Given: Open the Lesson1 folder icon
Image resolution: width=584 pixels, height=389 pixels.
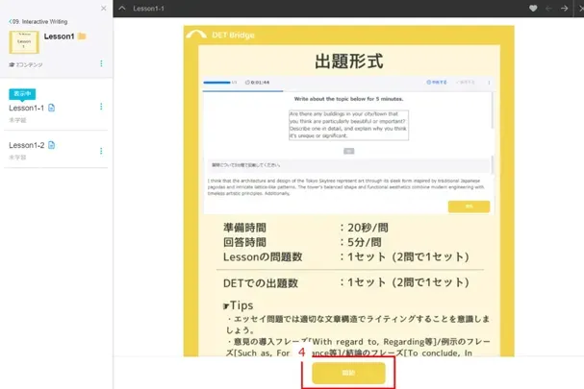Looking at the screenshot, I should [83, 36].
